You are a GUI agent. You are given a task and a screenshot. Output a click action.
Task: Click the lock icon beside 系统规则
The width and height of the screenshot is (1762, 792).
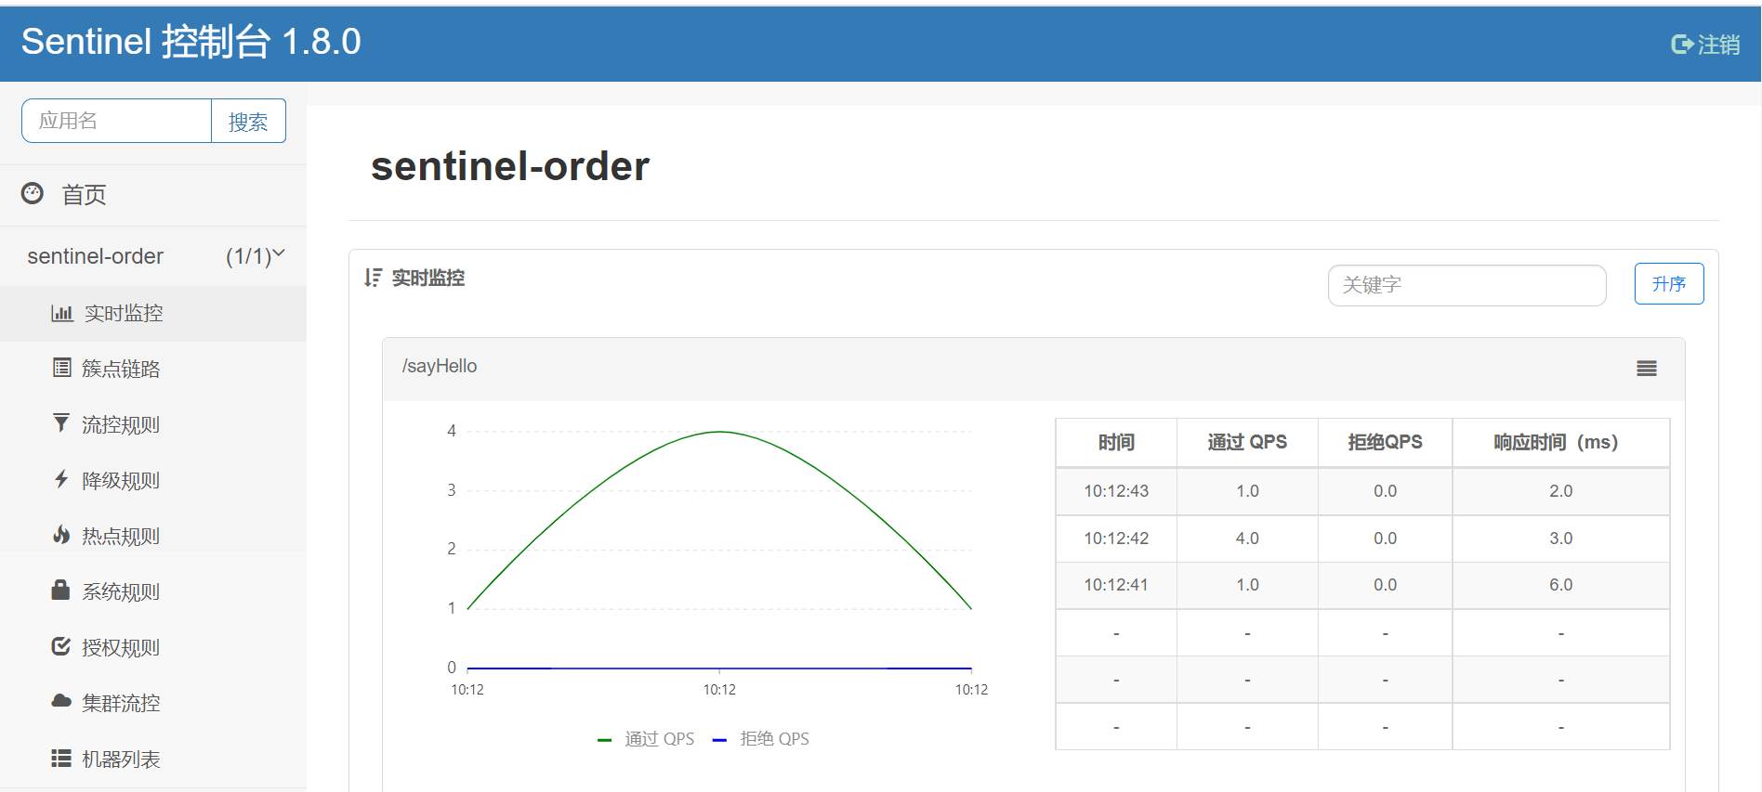pyautogui.click(x=60, y=590)
